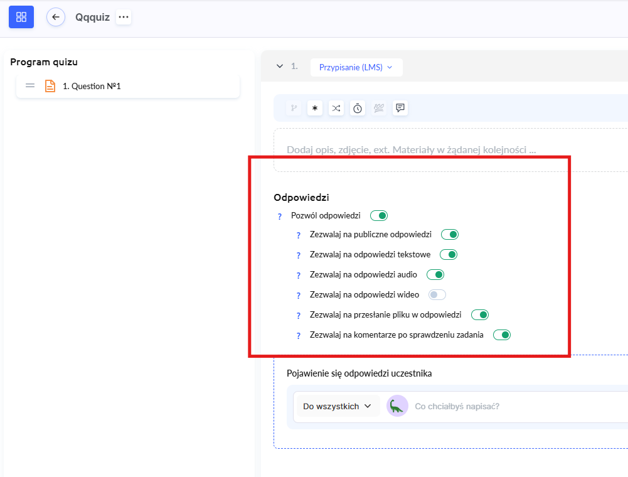Open the three-dots menu next to Qqquiz

[124, 17]
